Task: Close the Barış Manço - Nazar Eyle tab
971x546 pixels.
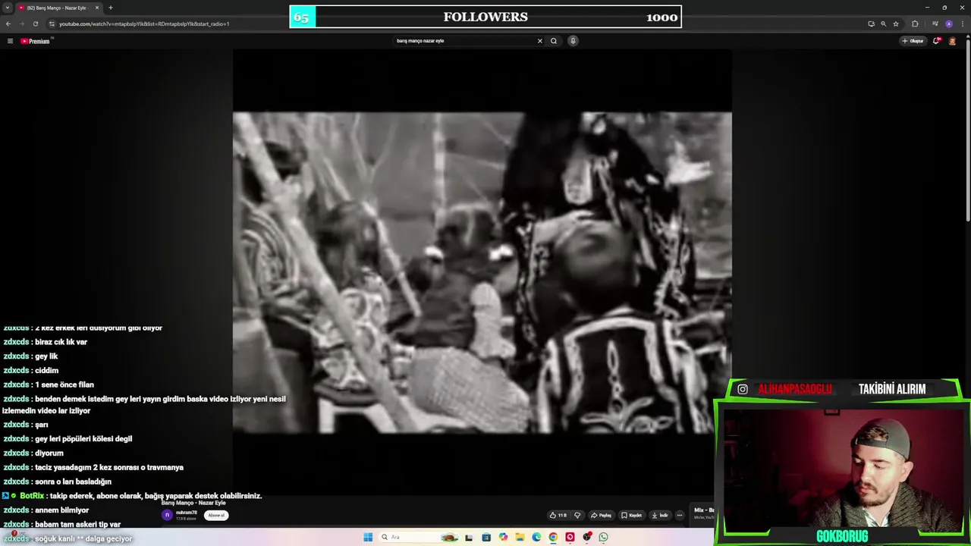Action: click(97, 8)
